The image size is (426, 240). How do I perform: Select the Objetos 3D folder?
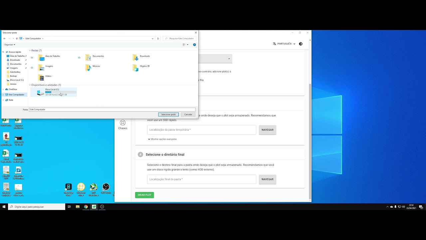[141, 68]
